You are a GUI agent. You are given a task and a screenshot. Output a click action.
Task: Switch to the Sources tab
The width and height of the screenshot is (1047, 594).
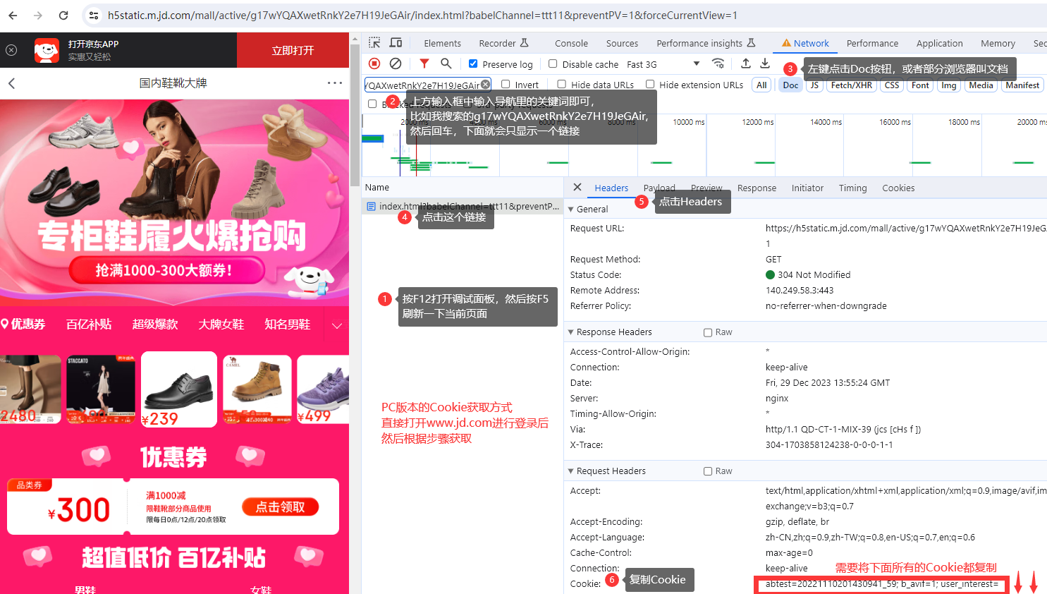622,43
